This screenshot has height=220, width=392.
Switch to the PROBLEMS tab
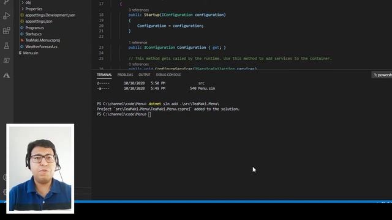125,75
